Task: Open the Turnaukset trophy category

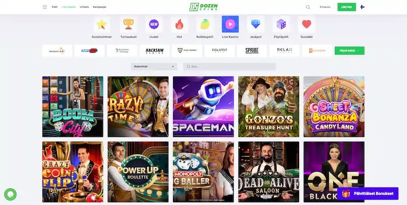Action: click(128, 24)
